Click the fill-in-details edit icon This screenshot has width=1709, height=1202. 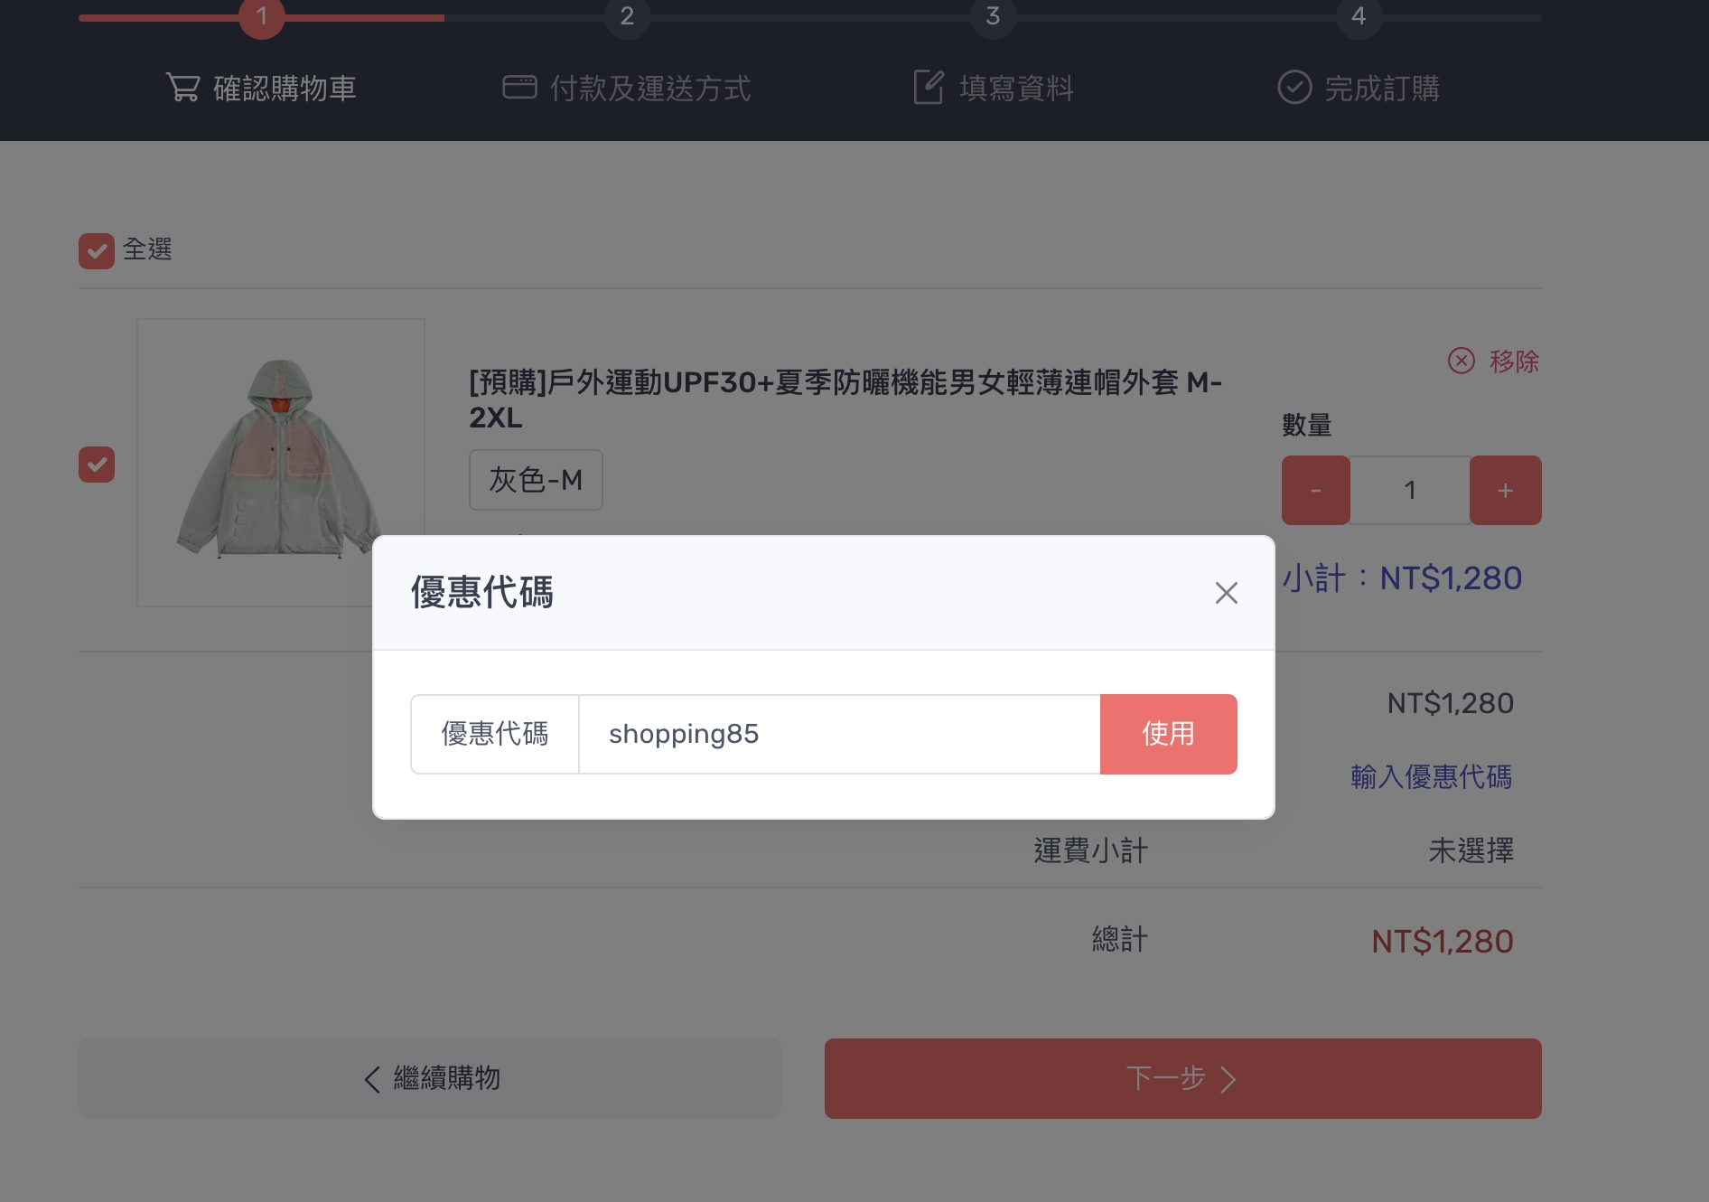pyautogui.click(x=928, y=88)
